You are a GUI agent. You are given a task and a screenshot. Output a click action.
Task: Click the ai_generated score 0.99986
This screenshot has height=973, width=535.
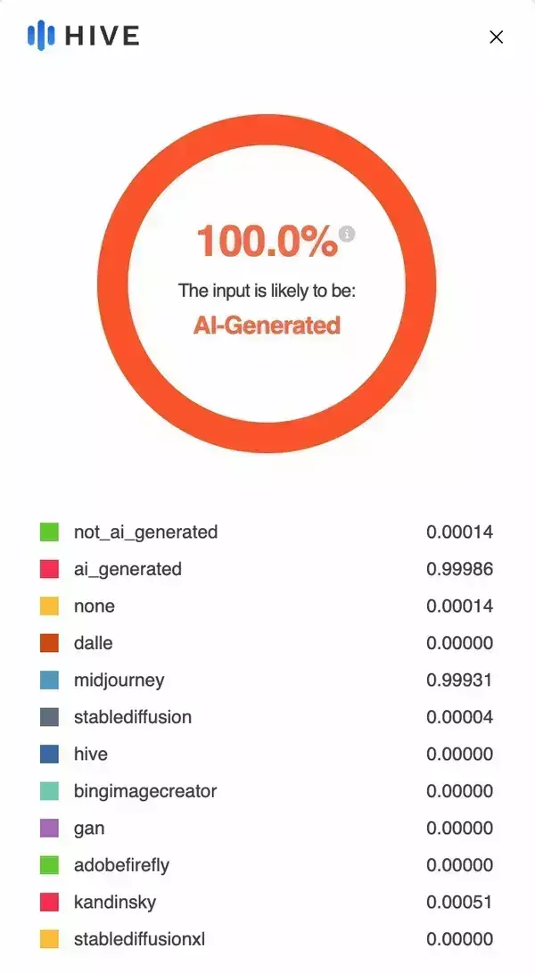[x=459, y=569]
